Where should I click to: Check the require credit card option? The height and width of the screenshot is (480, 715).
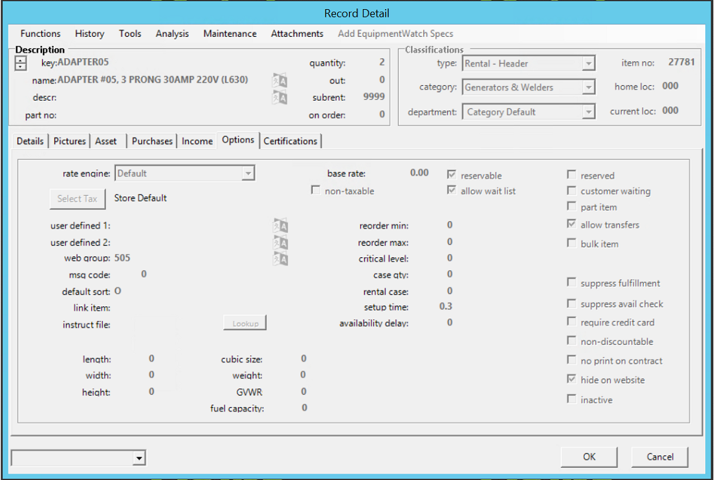pyautogui.click(x=571, y=322)
